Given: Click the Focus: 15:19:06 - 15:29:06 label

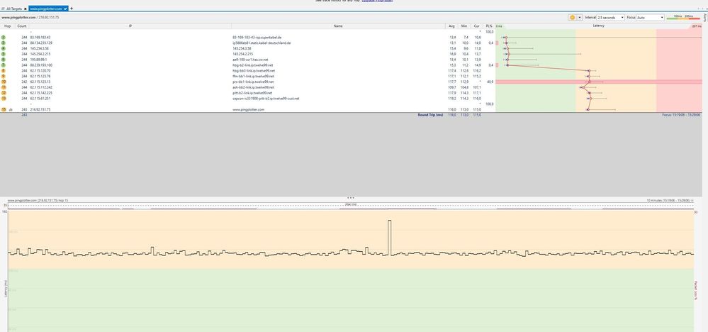Looking at the screenshot, I should coord(681,115).
